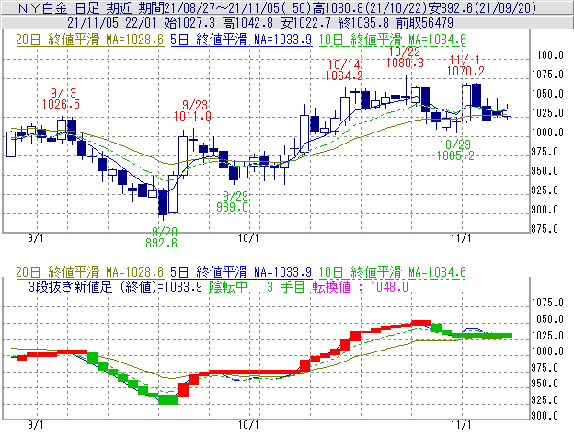Click the 陰転中 status text
Viewport: 574px width, 437px height.
(x=228, y=286)
